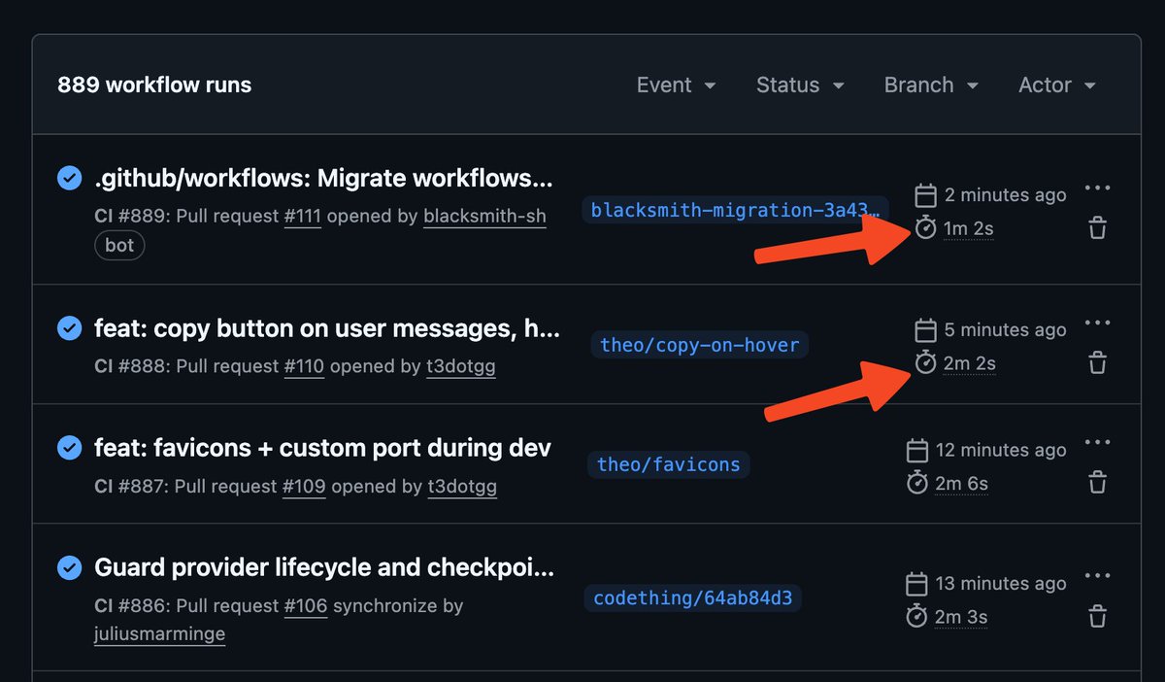
Task: Select the theo/copy-on-hover branch label
Action: pos(700,345)
